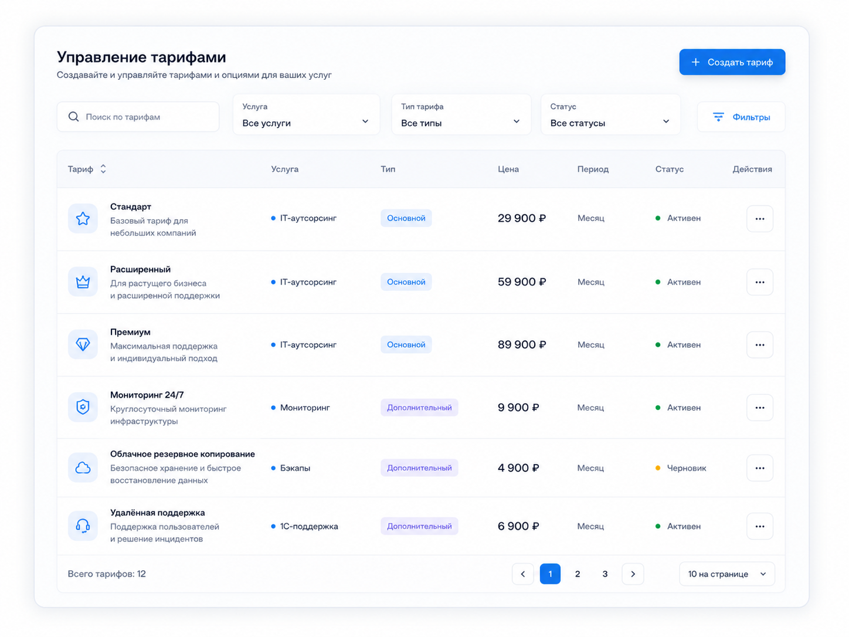
Task: Click the Бэкапы service cell
Action: pos(291,468)
